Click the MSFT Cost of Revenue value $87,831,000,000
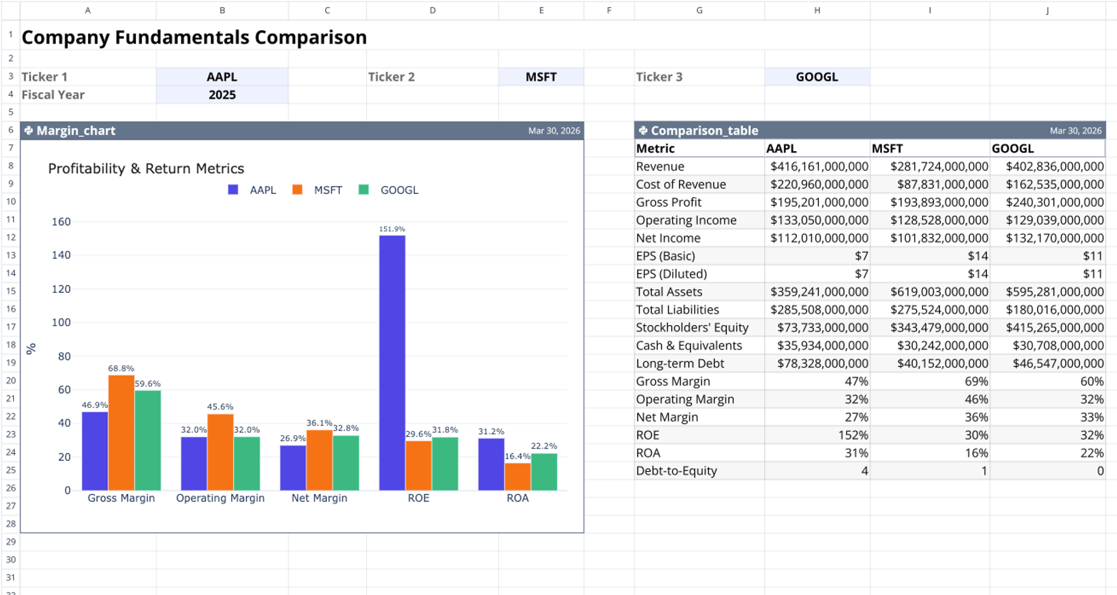The height and width of the screenshot is (595, 1117). coord(942,185)
